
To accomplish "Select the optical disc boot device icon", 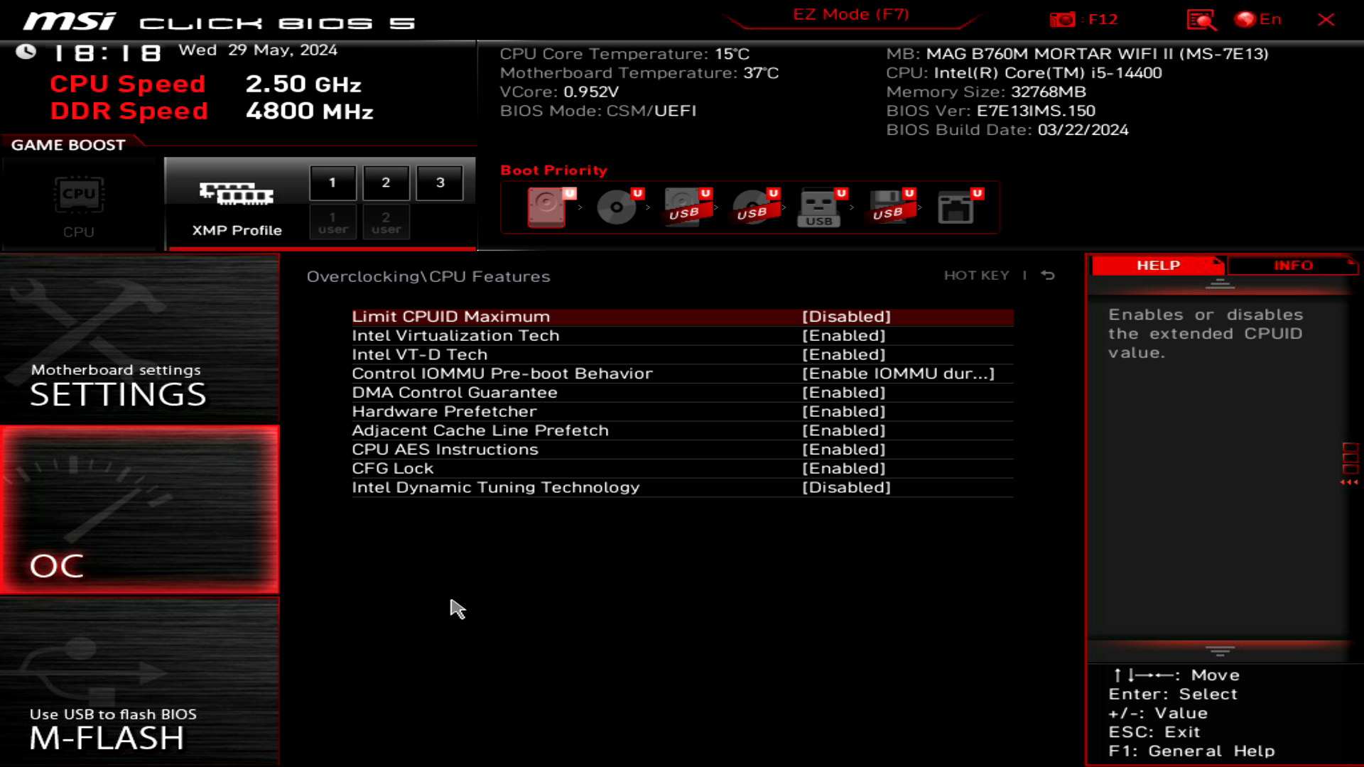I will pos(616,207).
